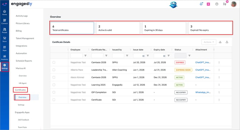The height and width of the screenshot is (130, 240).
Task: Open Picture Library settings page
Action: [23, 23]
